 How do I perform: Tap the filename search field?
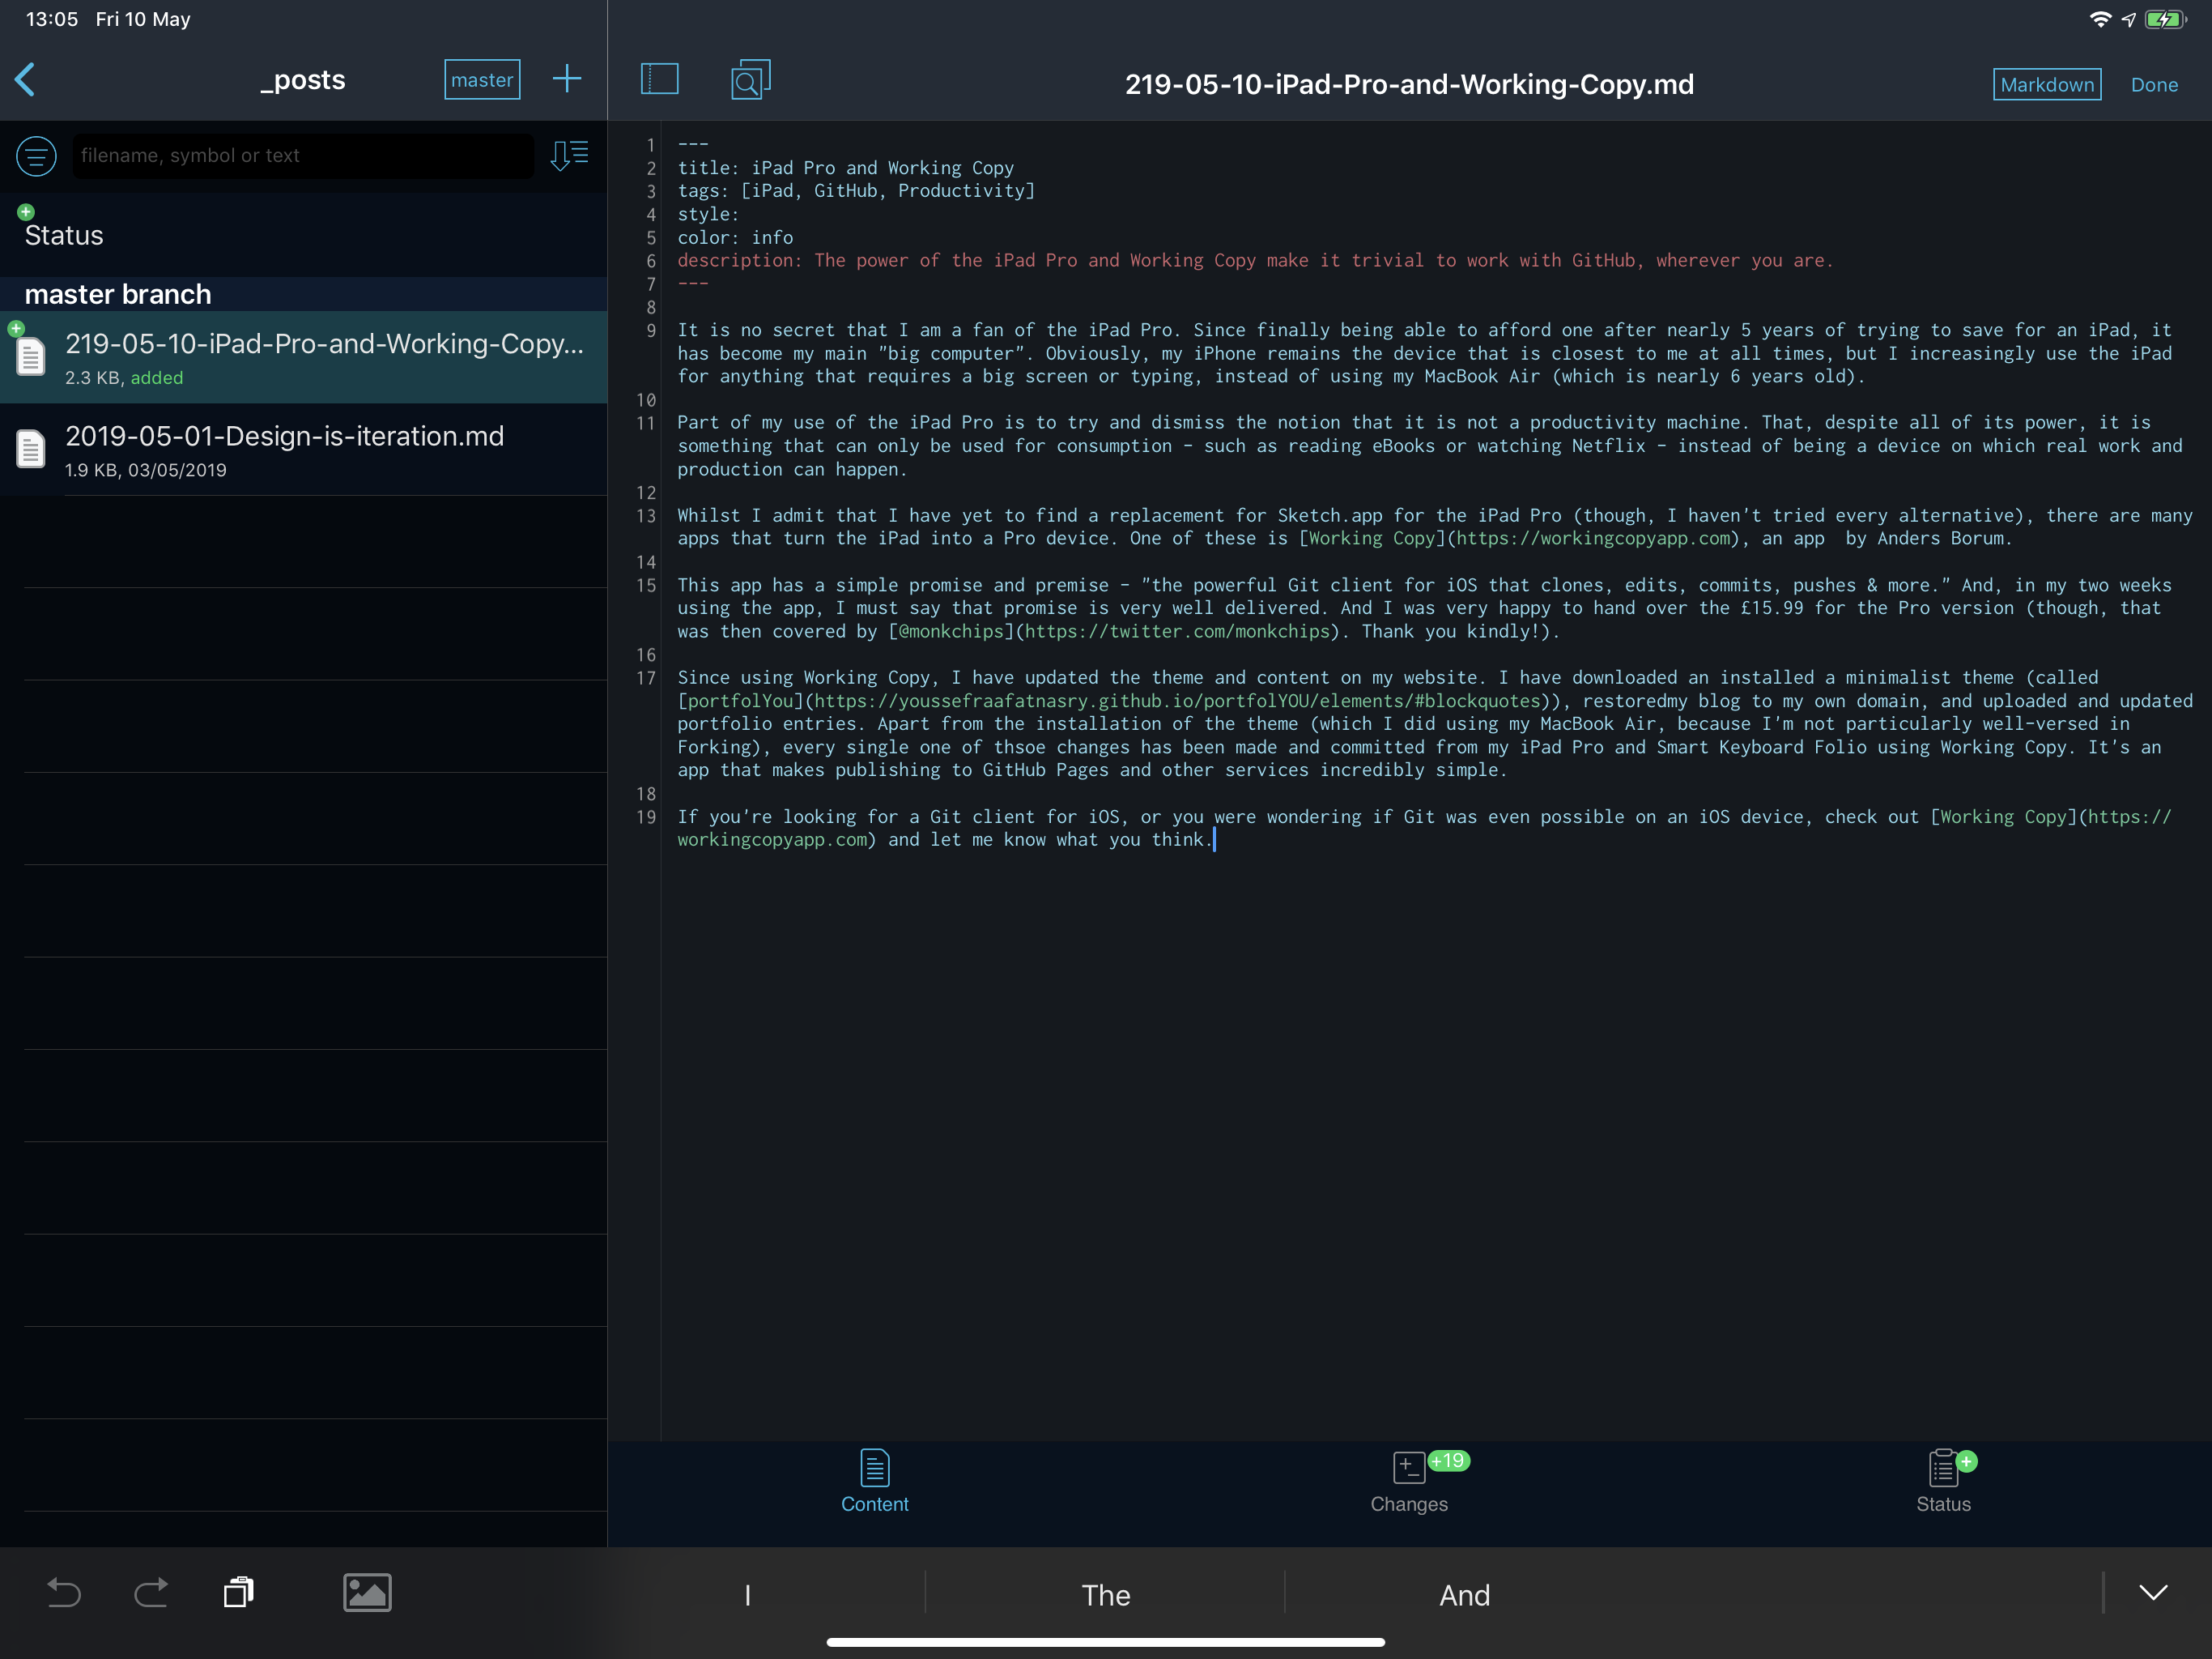(302, 155)
